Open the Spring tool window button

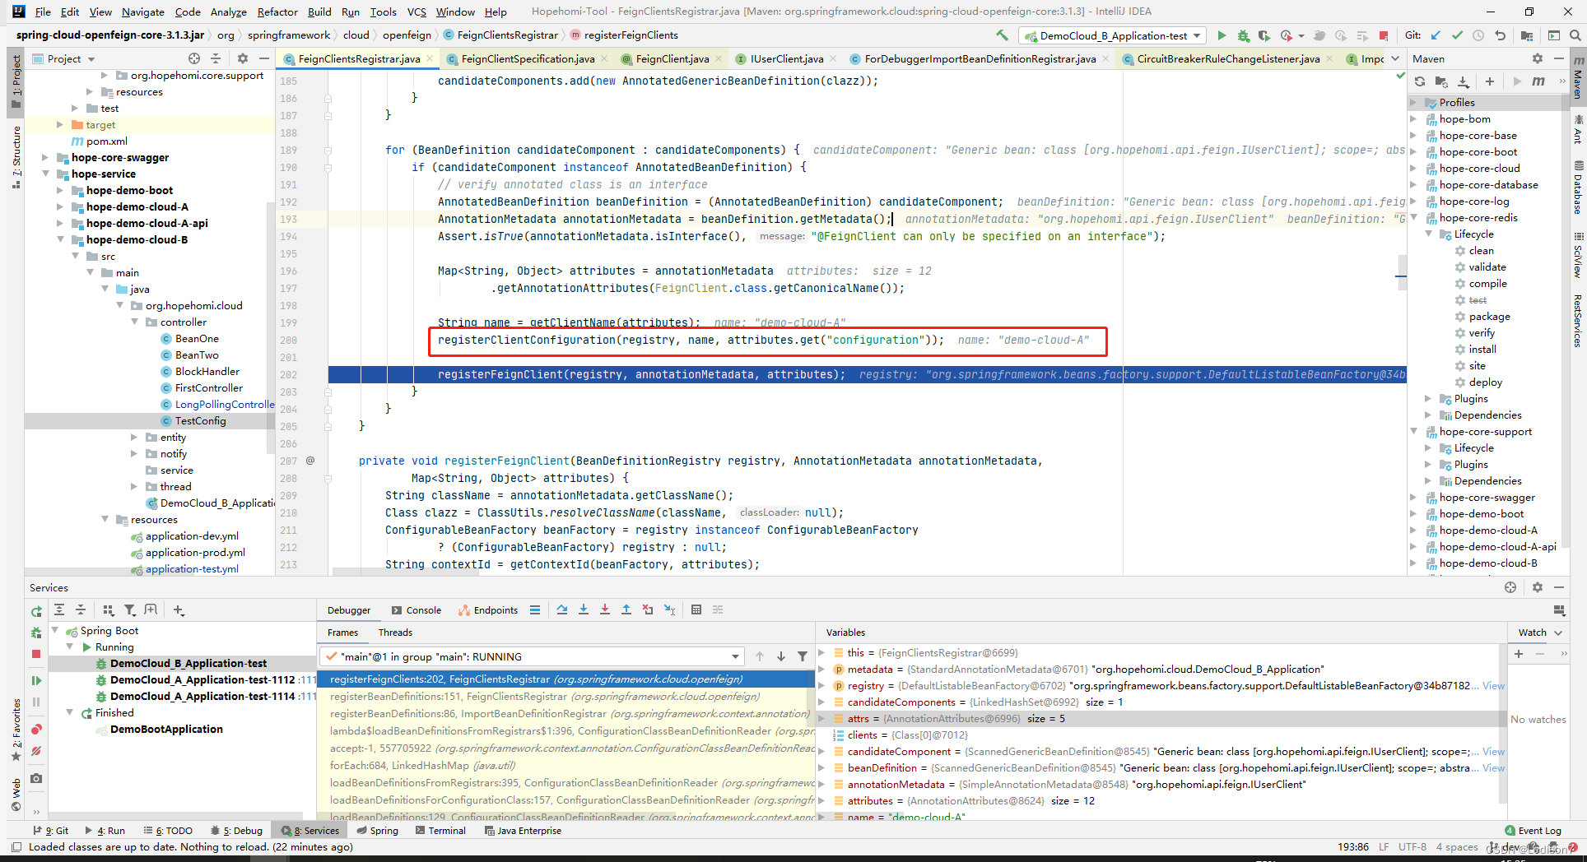[x=378, y=830]
